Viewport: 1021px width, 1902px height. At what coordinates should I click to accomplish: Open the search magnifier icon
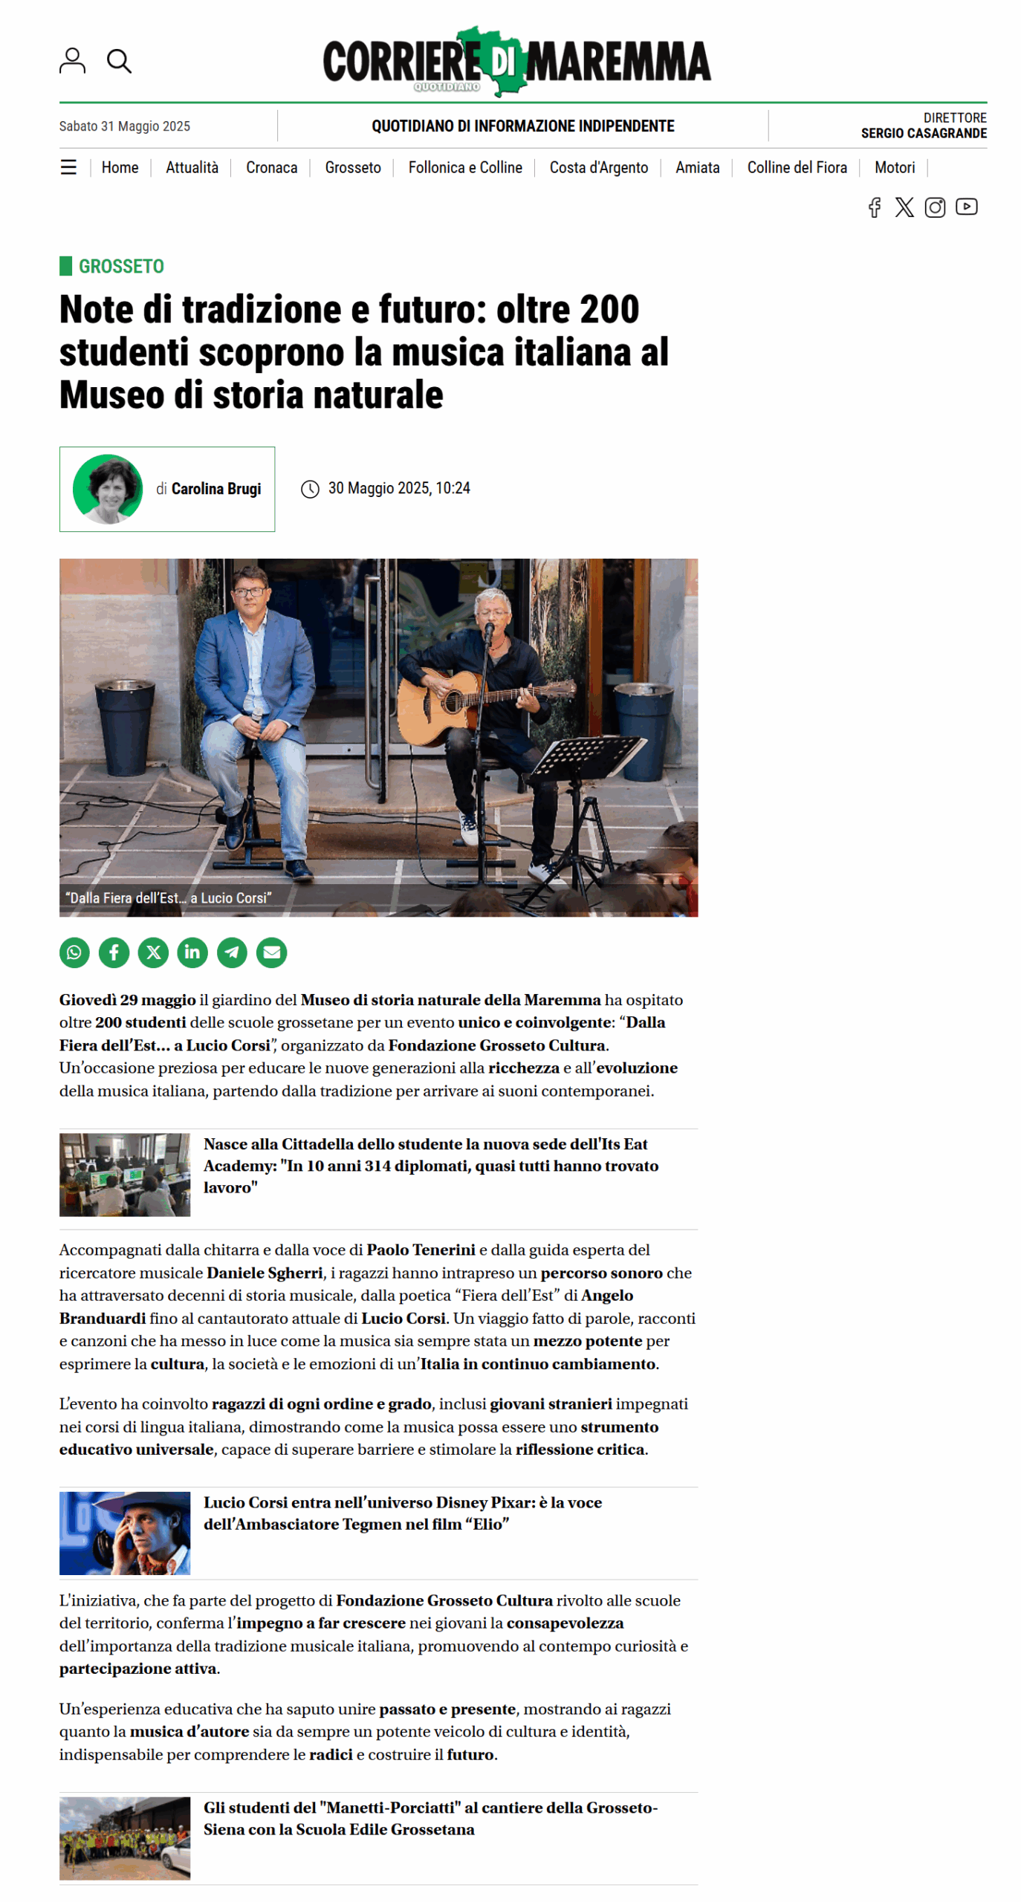pyautogui.click(x=118, y=61)
